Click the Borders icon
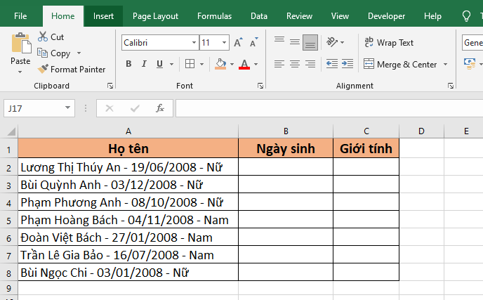Viewport: 483px width, 300px height. [190, 64]
